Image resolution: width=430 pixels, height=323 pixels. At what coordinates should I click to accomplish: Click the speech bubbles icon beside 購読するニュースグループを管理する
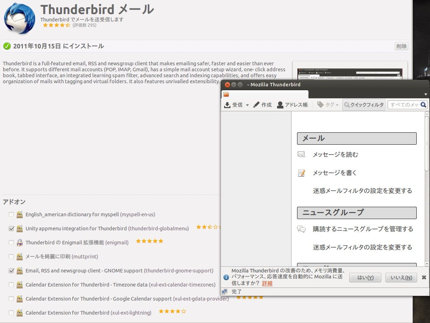point(301,229)
